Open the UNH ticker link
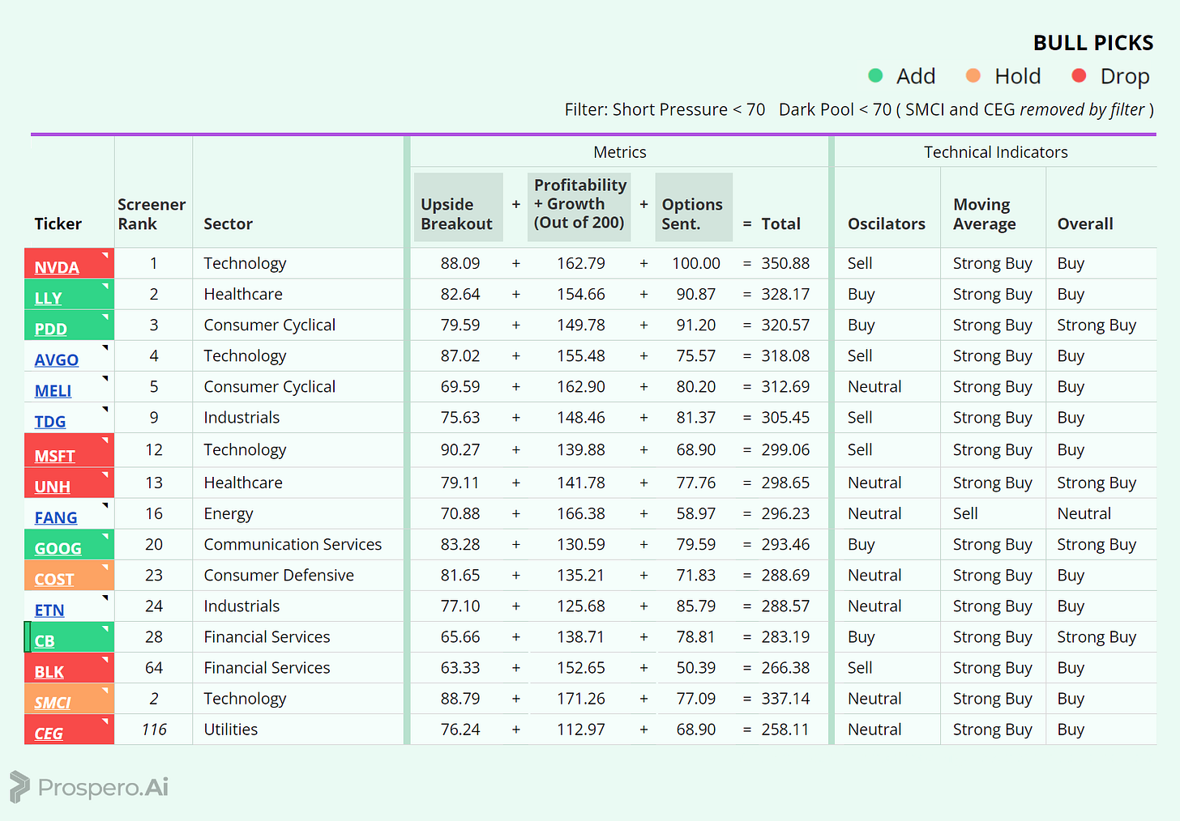This screenshot has height=821, width=1180. [52, 487]
